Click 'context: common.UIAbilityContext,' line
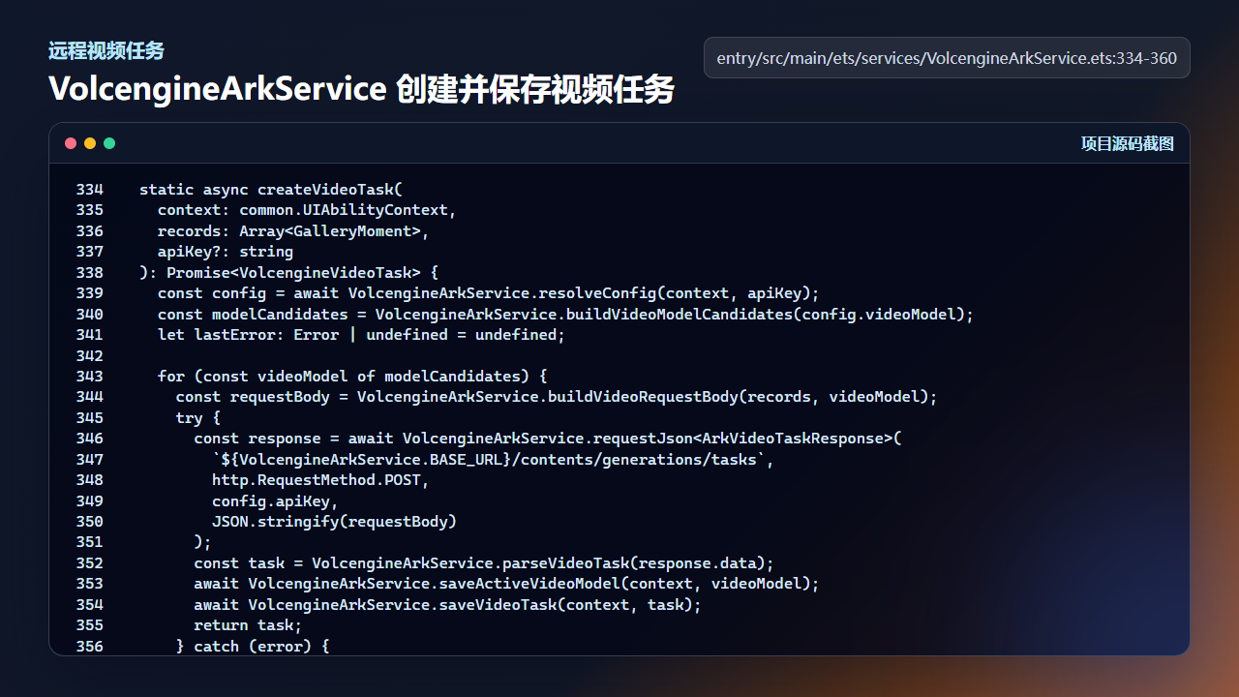The width and height of the screenshot is (1239, 697). [306, 210]
